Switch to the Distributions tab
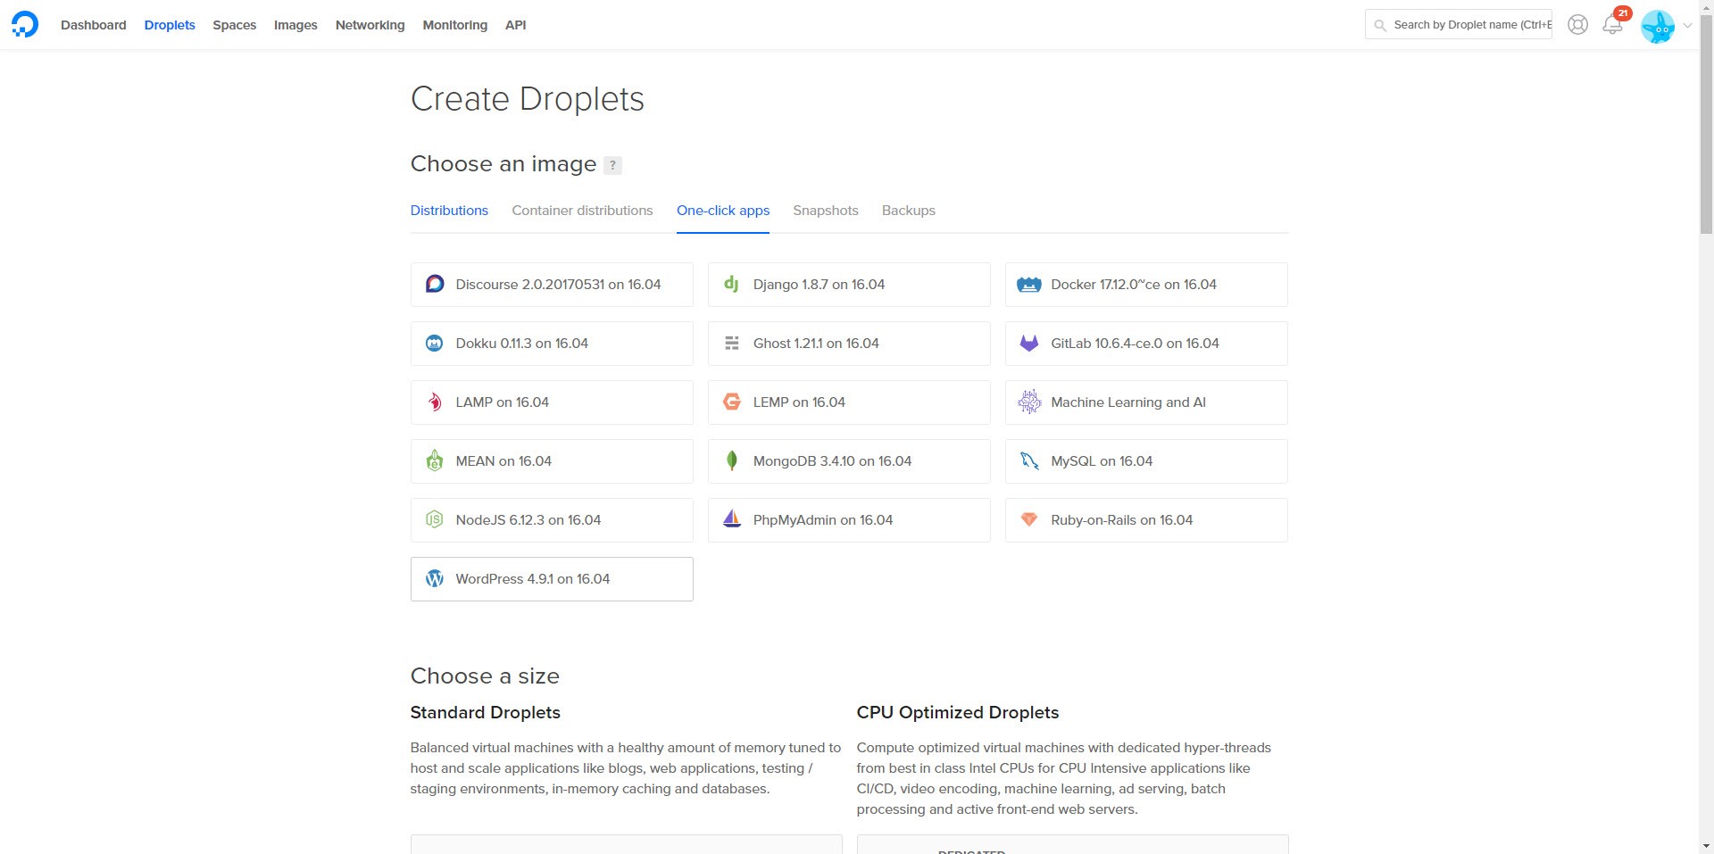The height and width of the screenshot is (854, 1714). pos(449,211)
